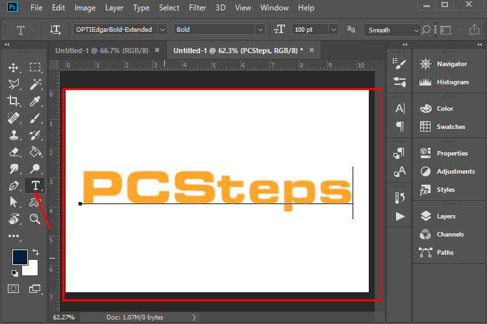Open the Type tool preset picker
The height and width of the screenshot is (324, 487).
[25, 30]
